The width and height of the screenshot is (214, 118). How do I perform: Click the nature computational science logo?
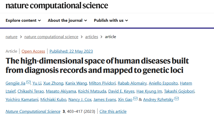click(x=57, y=5)
